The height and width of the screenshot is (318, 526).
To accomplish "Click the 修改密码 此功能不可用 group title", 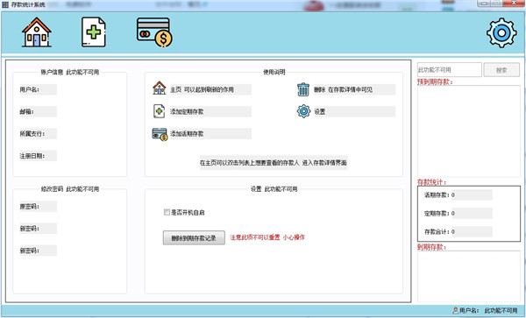I will pyautogui.click(x=70, y=189).
